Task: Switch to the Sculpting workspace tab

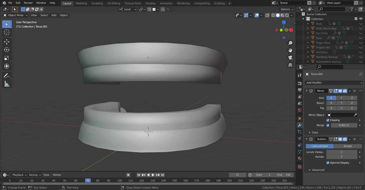Action: tap(97, 3)
